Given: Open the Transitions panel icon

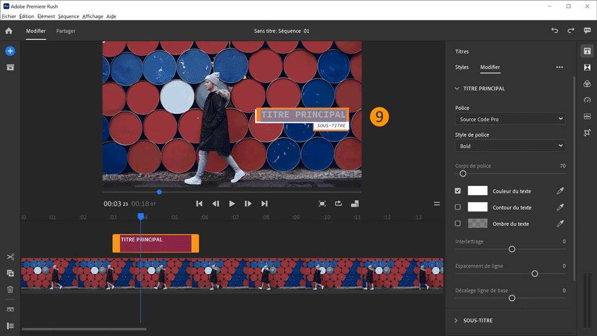Looking at the screenshot, I should coord(587,67).
